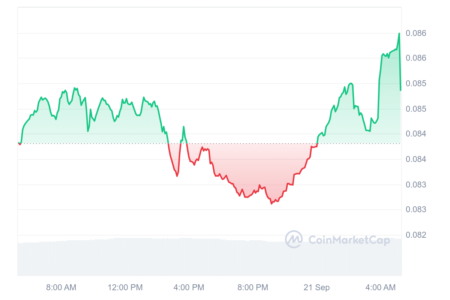The image size is (450, 300).
Task: Click the 0.082 price axis label
Action: pyautogui.click(x=416, y=235)
